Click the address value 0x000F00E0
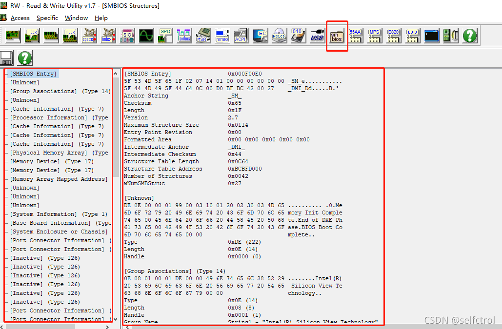This screenshot has height=329, width=502. coord(244,74)
